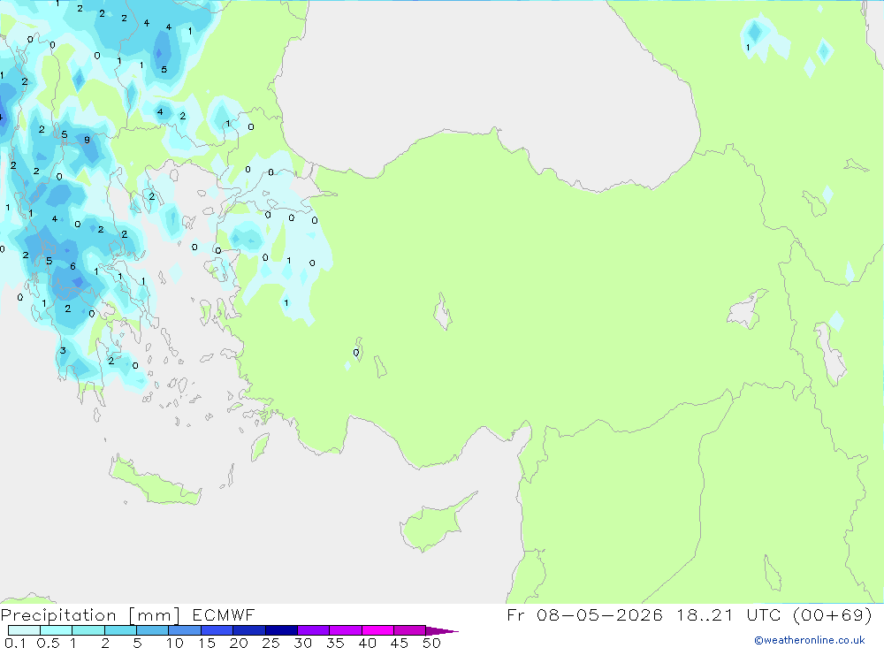Pick the 2–5 mm legend color swatch
Viewport: 884px width, 648px height.
[120, 630]
